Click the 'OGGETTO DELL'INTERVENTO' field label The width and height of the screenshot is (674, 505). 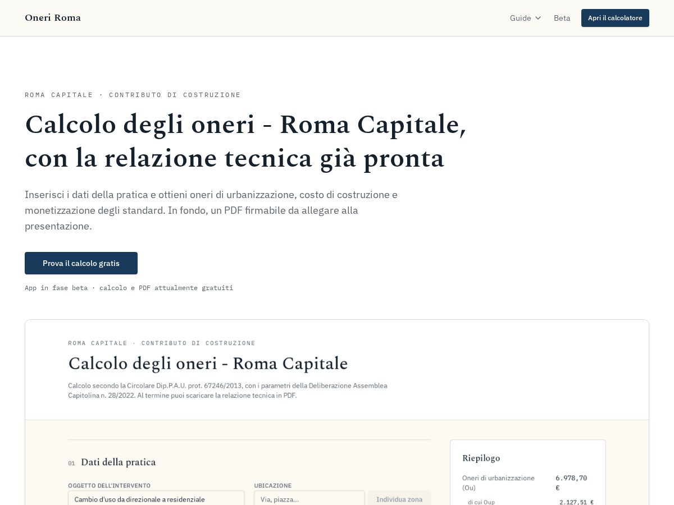[109, 486]
